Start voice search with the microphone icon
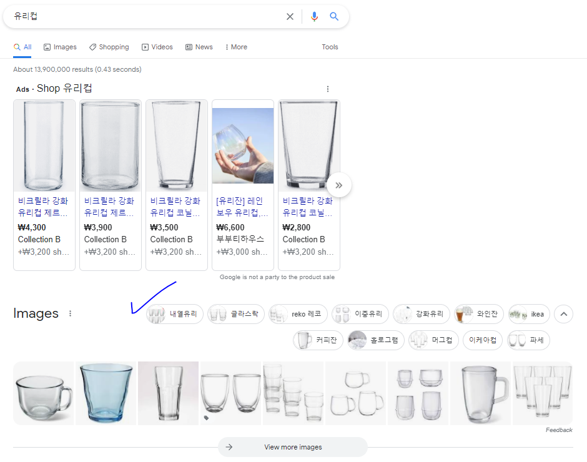The width and height of the screenshot is (587, 462). (314, 16)
